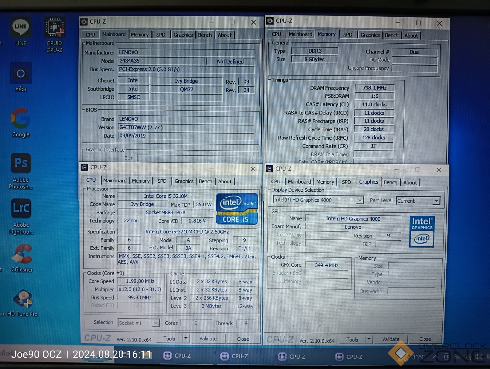Screen dimensions: 490x369
Task: Launch the Adobe Lightroom desktop icon
Action: pos(21,216)
